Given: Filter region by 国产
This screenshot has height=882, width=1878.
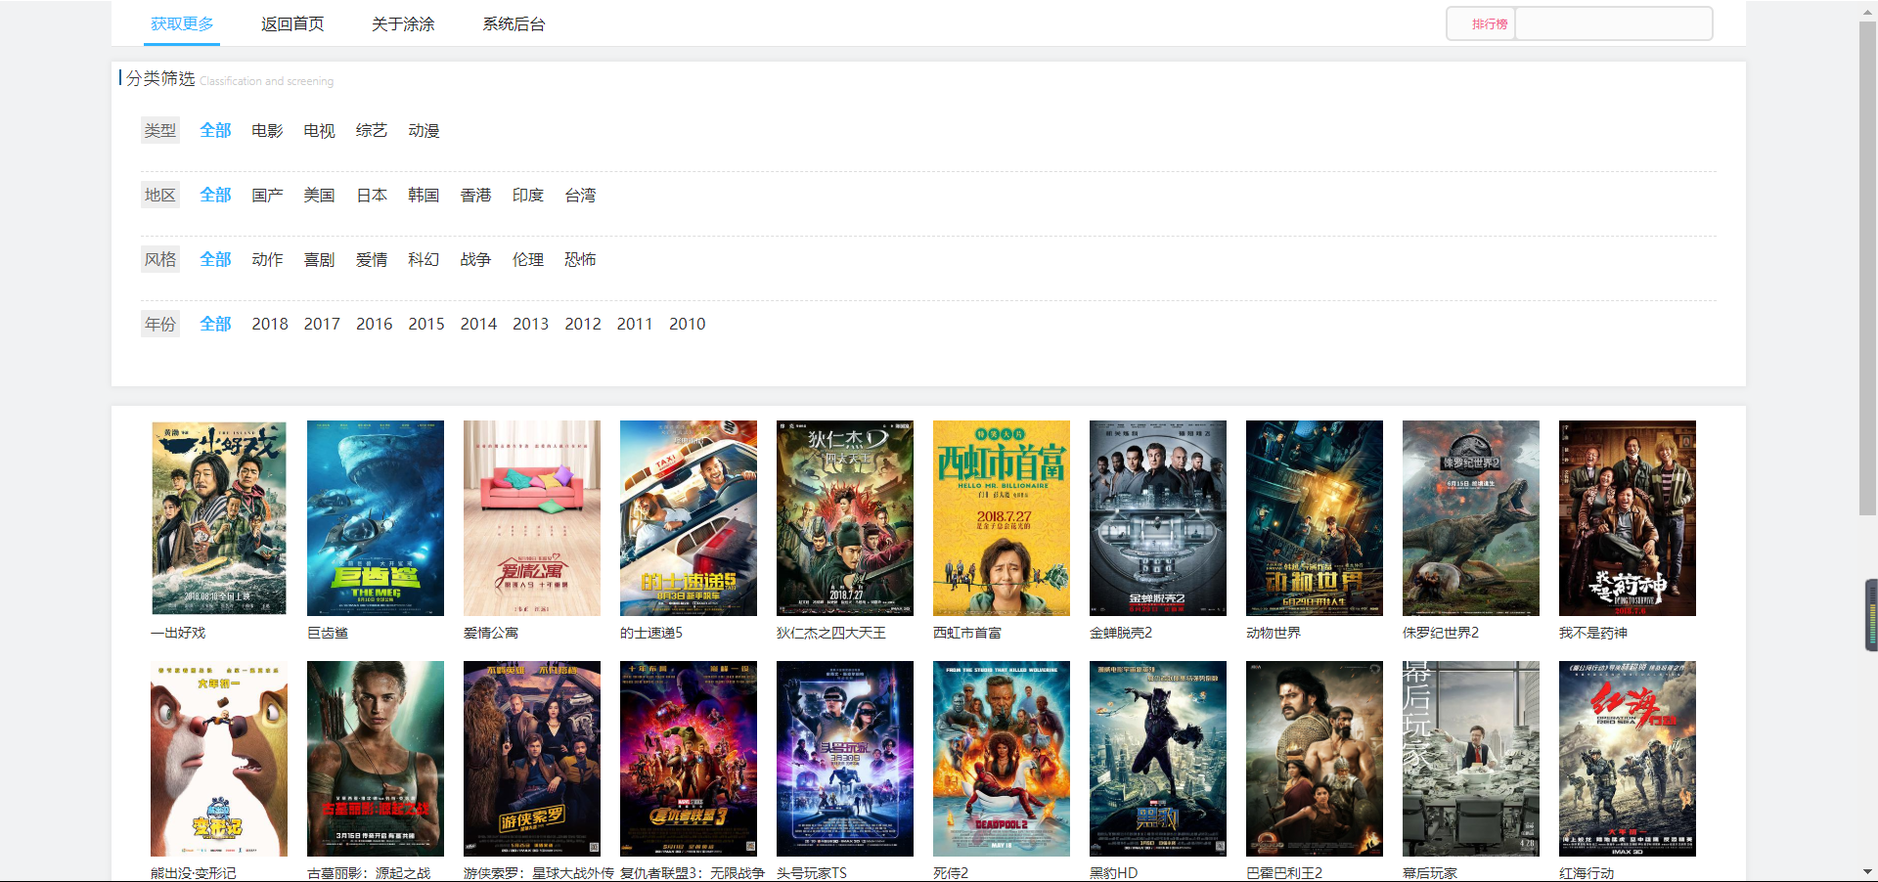Looking at the screenshot, I should point(267,195).
